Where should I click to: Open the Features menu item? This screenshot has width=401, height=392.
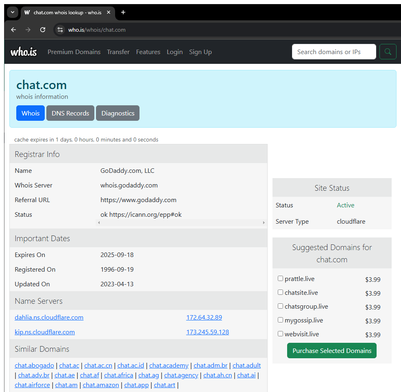click(x=148, y=52)
